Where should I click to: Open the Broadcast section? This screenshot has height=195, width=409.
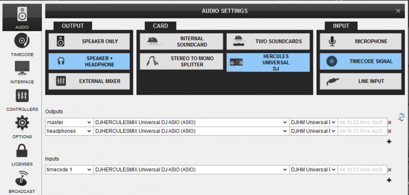click(x=22, y=182)
